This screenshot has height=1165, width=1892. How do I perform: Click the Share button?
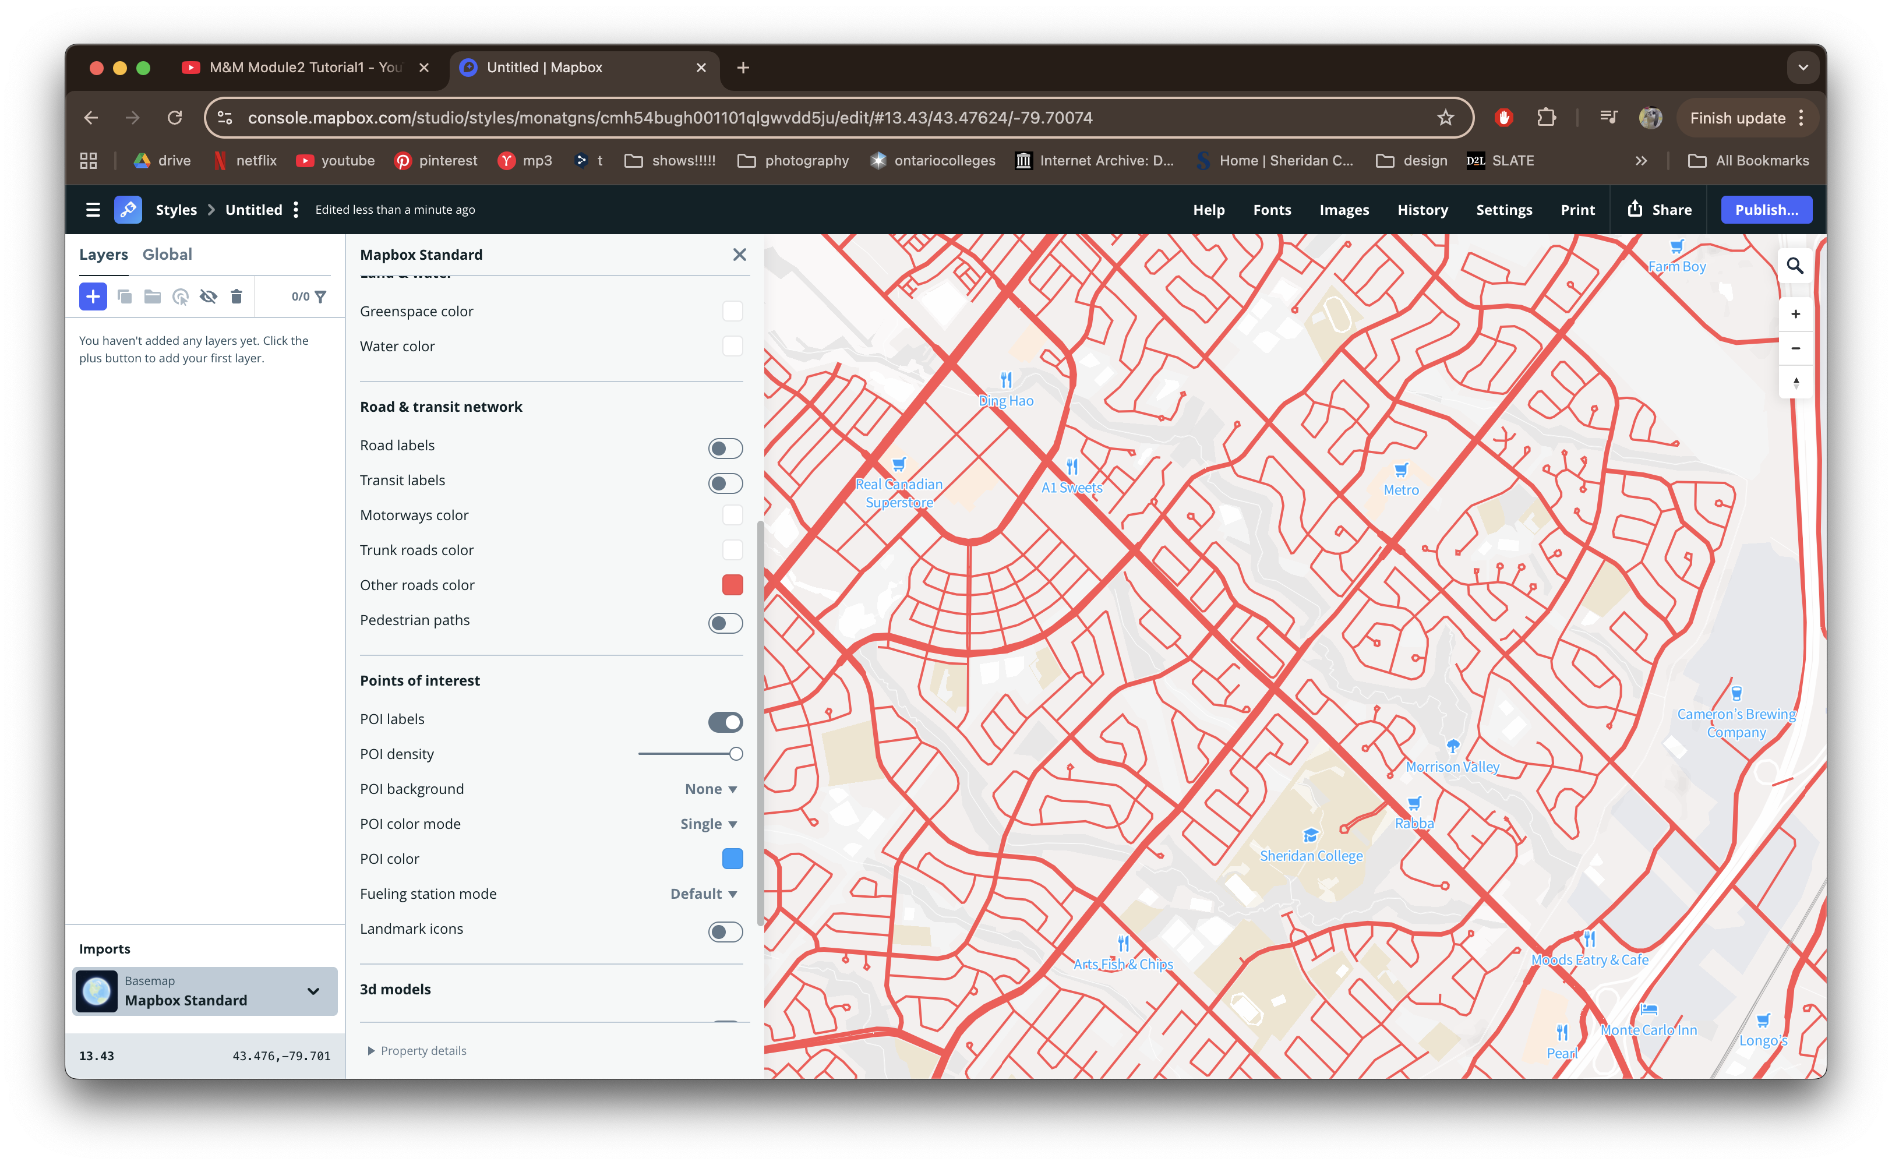1660,210
